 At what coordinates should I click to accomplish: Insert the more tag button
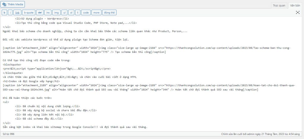[x=96, y=12]
